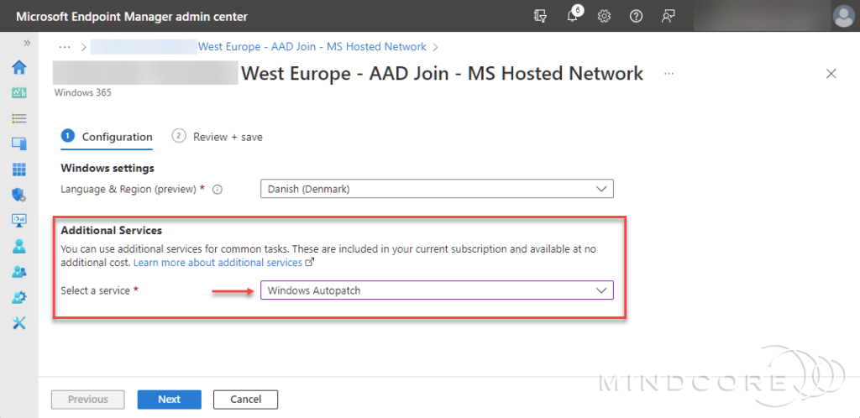Click the Next button
860x418 pixels.
170,400
